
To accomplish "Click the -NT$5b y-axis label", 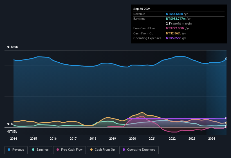I will click(x=12, y=131).
